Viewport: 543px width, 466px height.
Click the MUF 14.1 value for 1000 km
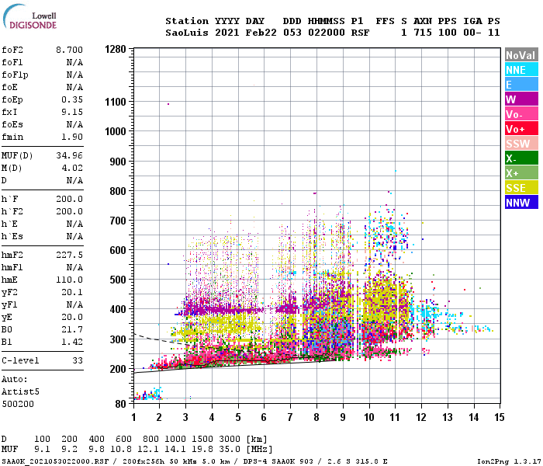[x=175, y=450]
